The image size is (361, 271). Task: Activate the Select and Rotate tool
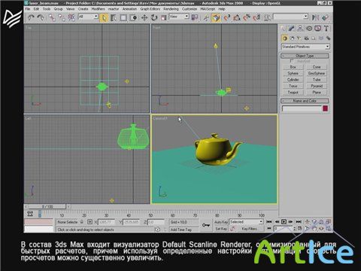point(154,18)
